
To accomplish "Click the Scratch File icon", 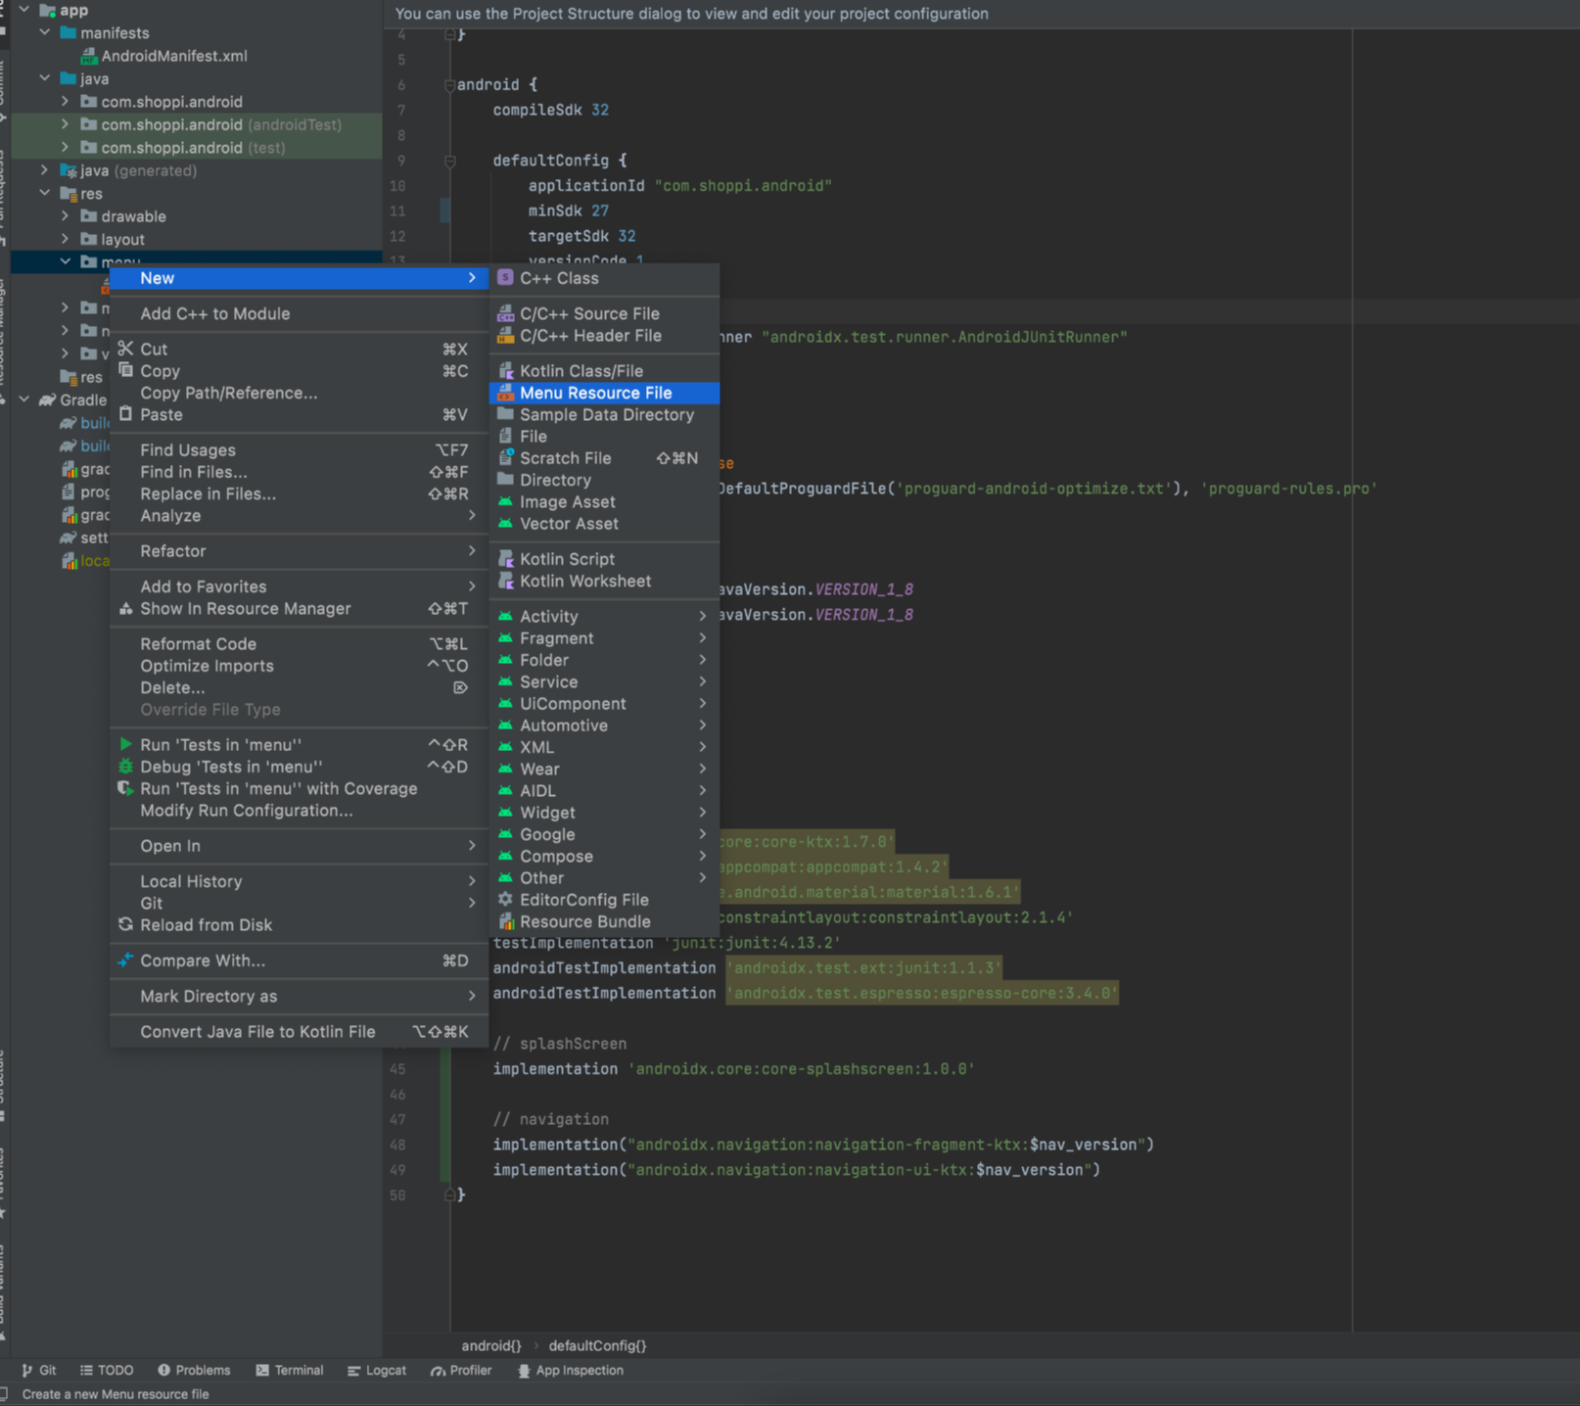I will 505,458.
